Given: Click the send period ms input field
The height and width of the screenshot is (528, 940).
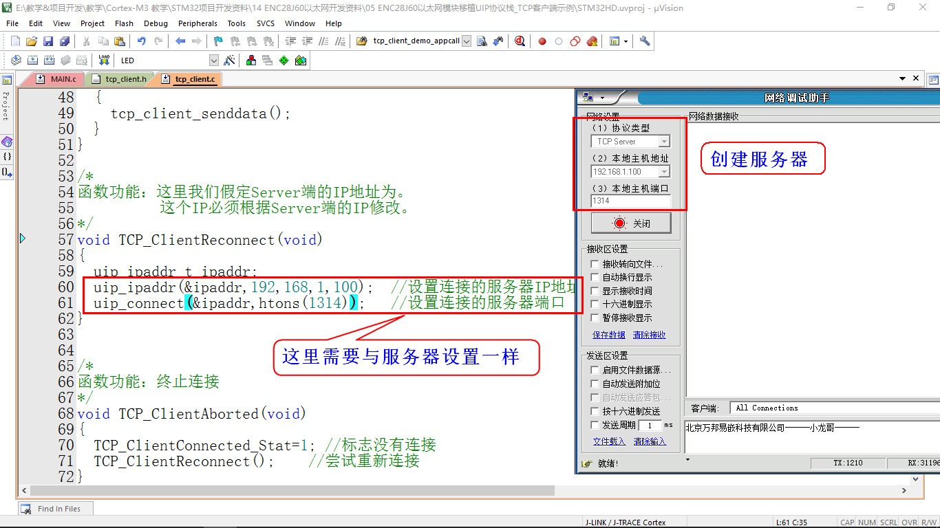Looking at the screenshot, I should [650, 426].
